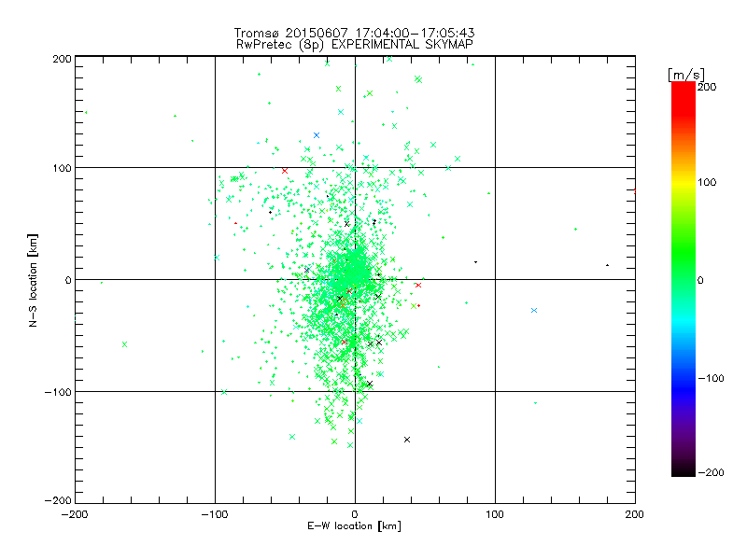Click the colorbar tick label "0"
Viewport: 747px width, 560px height.
coord(700,281)
